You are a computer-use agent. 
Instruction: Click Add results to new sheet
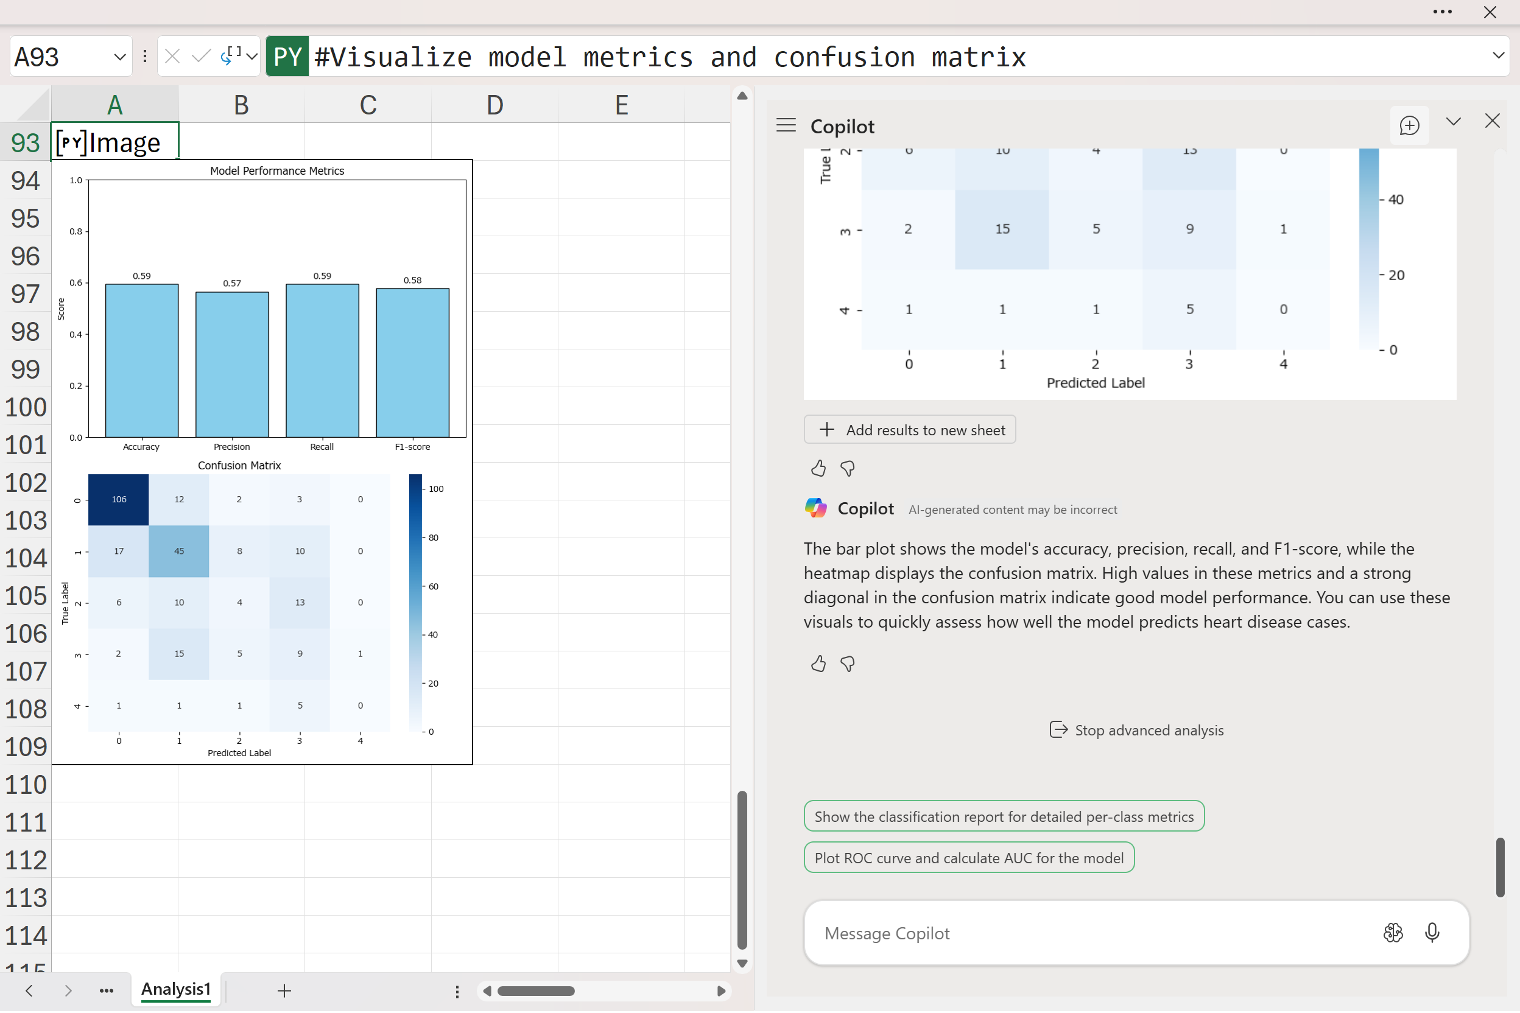pyautogui.click(x=909, y=430)
